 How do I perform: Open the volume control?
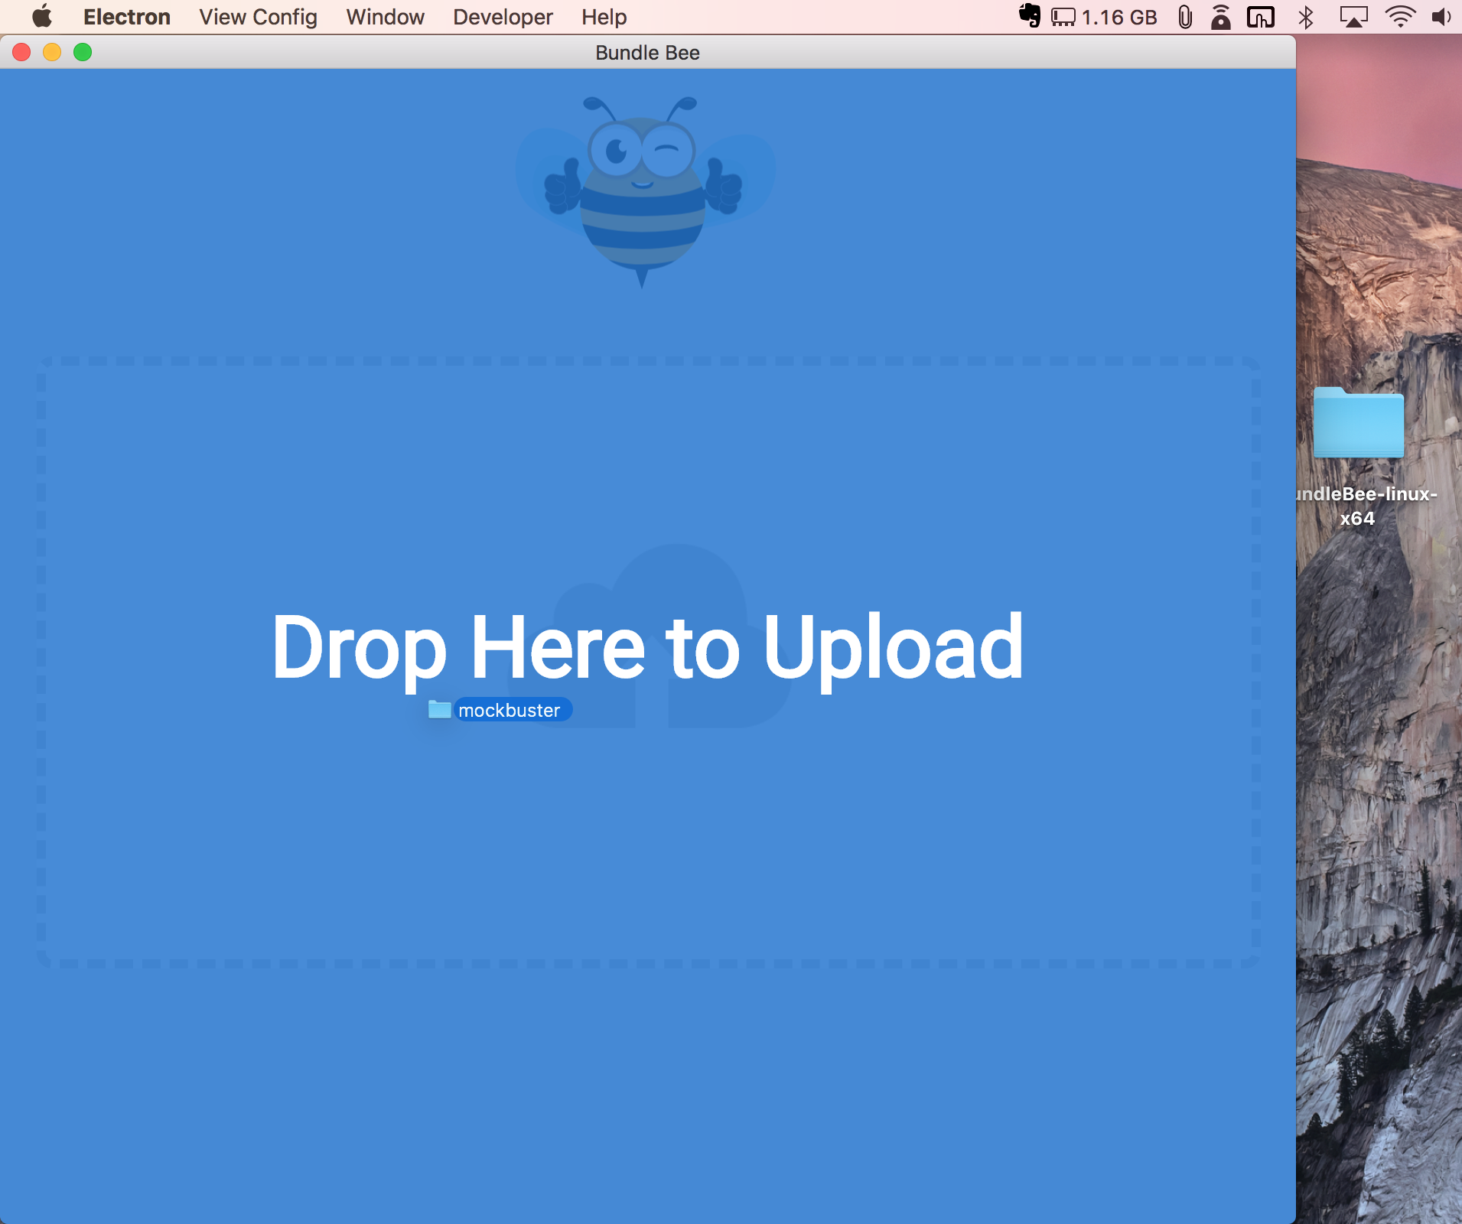pyautogui.click(x=1441, y=17)
